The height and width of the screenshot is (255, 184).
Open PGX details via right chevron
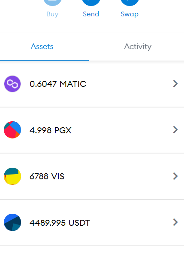(x=175, y=130)
